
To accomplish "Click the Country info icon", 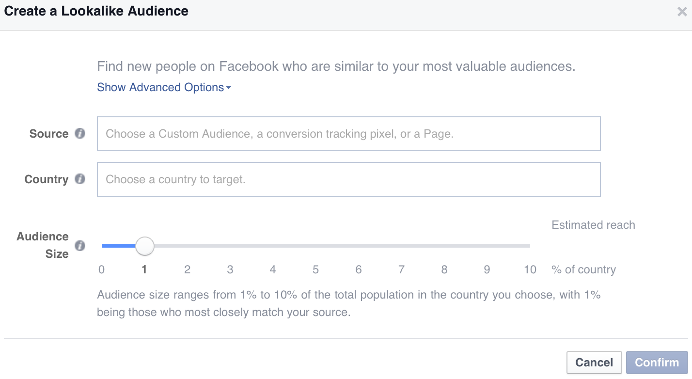I will 80,179.
